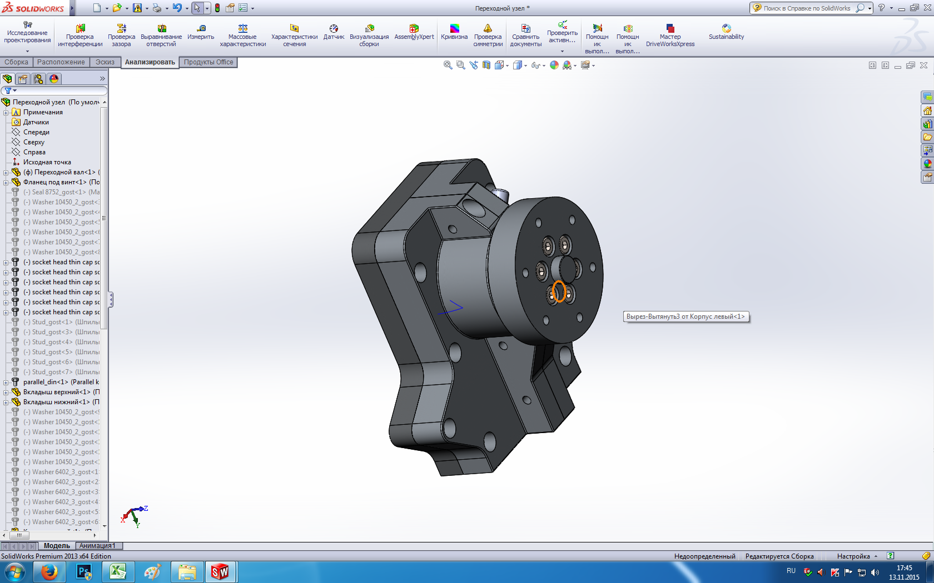This screenshot has height=583, width=934.
Task: Open Firefox from the taskbar
Action: pos(49,572)
